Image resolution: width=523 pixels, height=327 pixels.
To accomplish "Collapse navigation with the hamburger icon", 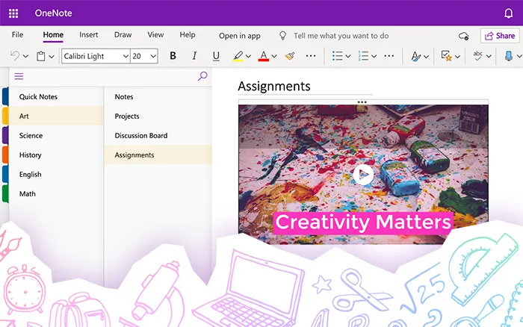I will point(19,76).
